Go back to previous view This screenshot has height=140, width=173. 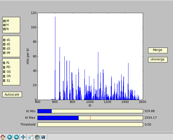tap(10, 137)
